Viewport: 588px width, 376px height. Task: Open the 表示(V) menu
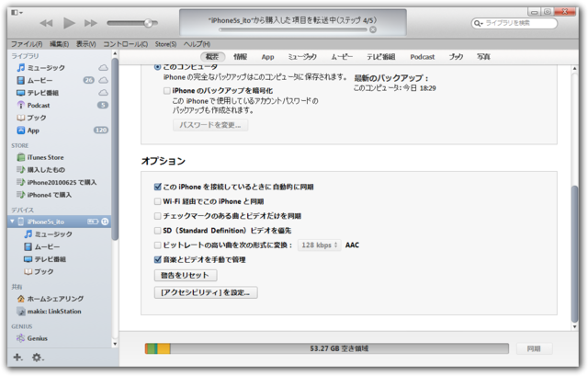(x=85, y=44)
